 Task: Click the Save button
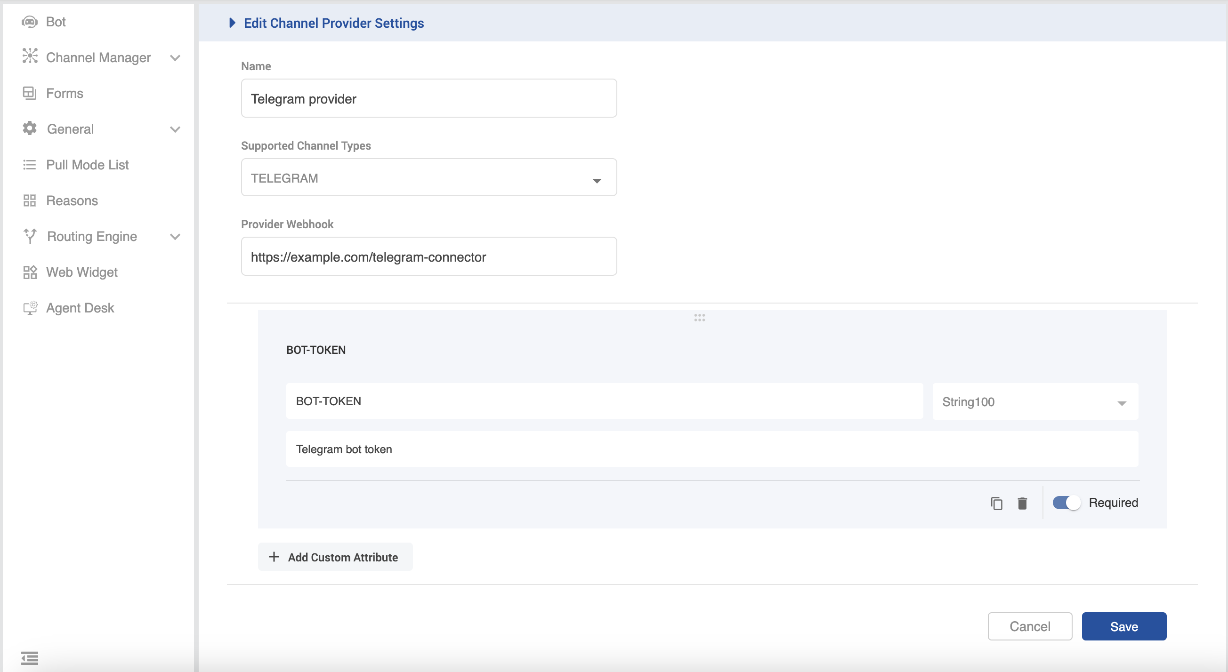point(1123,626)
